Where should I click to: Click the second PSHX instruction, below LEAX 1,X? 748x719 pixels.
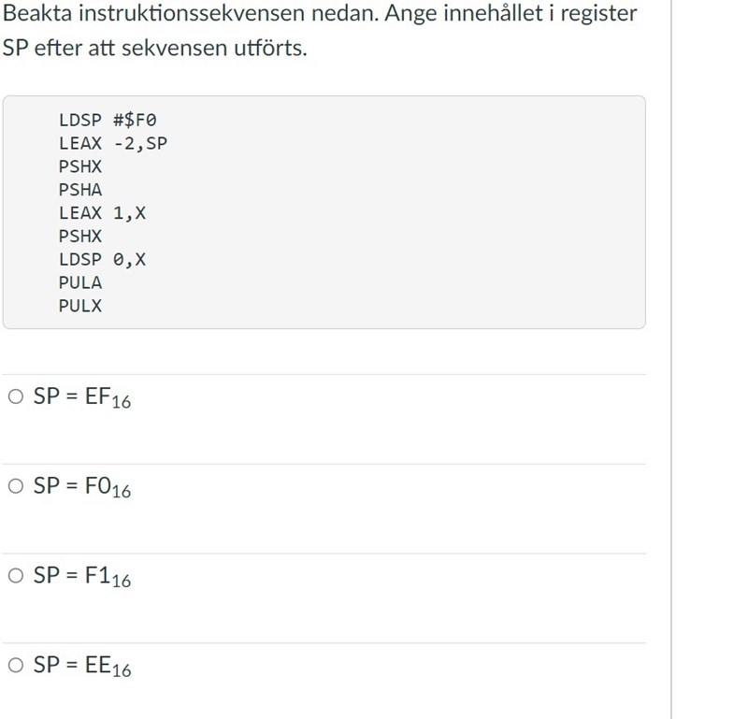pyautogui.click(x=80, y=237)
